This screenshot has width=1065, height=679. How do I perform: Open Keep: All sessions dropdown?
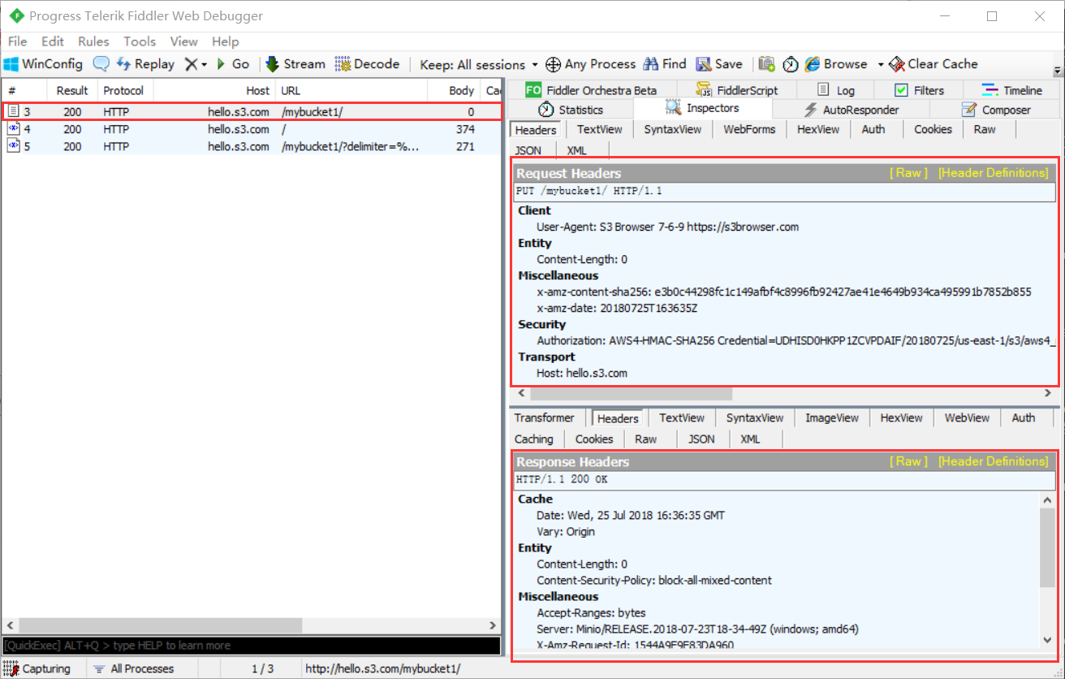[479, 64]
